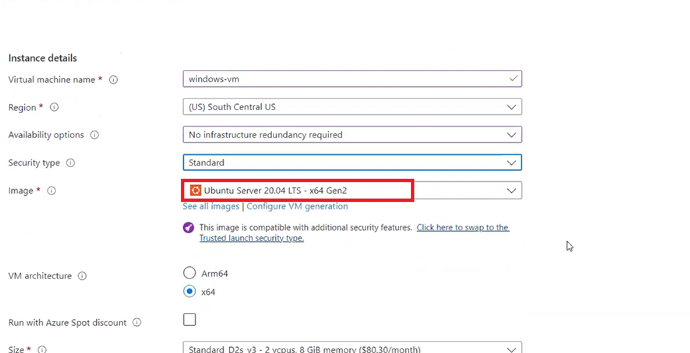
Task: Open the Configure VM generation link
Action: coord(297,207)
